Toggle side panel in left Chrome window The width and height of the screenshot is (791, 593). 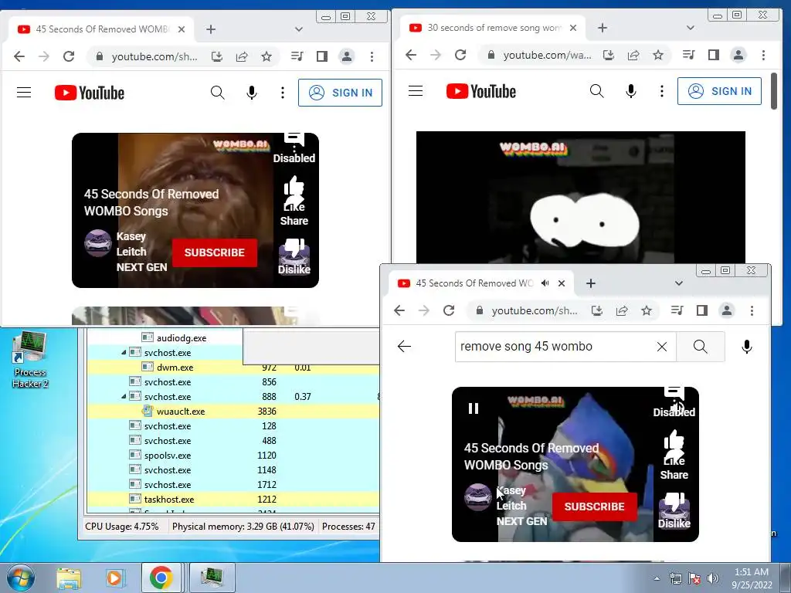pyautogui.click(x=322, y=56)
